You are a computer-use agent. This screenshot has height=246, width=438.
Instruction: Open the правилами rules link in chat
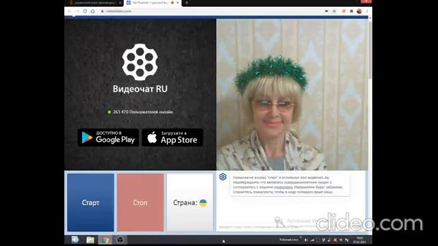point(283,187)
